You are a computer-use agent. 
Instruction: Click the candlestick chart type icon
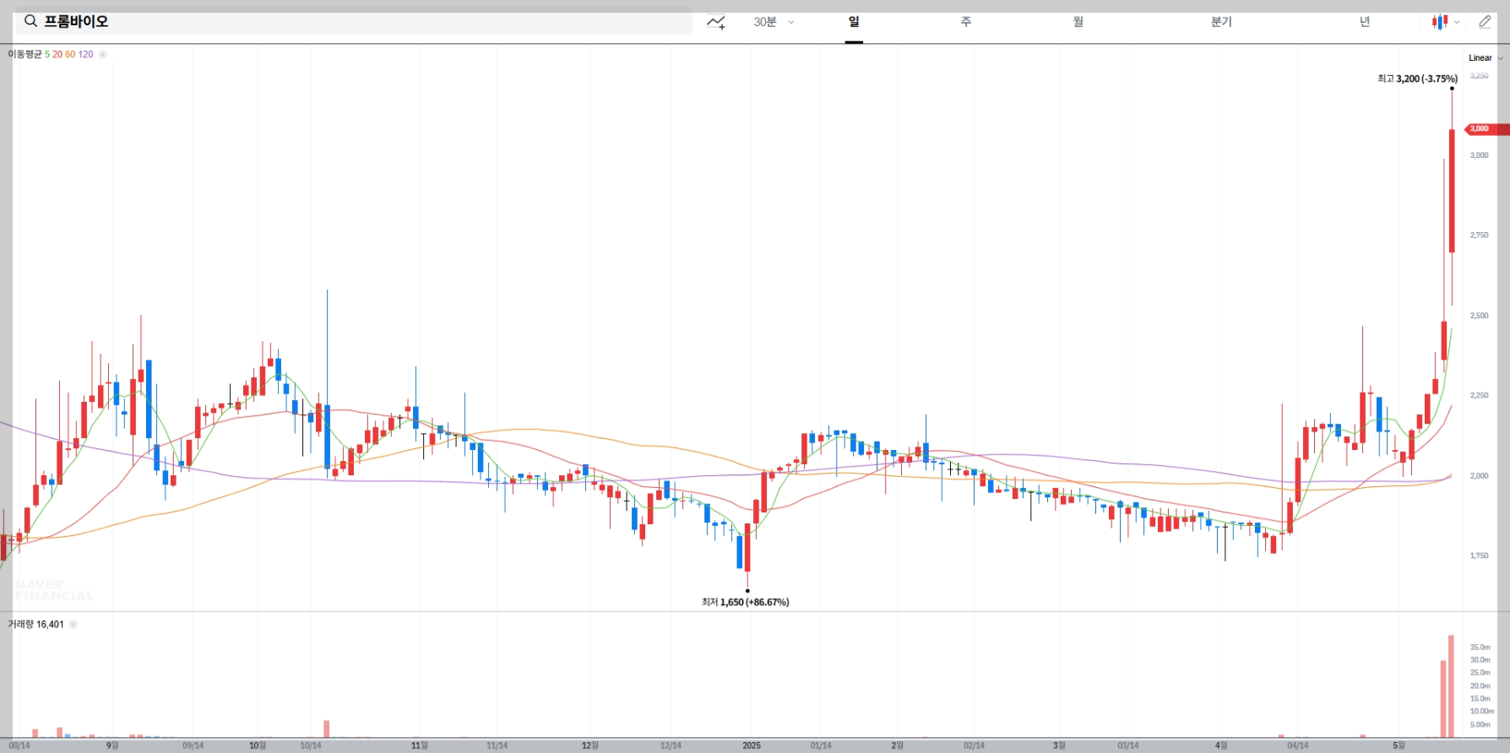[x=1440, y=22]
